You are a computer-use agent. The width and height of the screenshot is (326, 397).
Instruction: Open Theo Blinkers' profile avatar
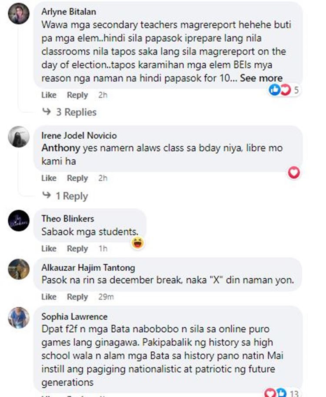19,221
